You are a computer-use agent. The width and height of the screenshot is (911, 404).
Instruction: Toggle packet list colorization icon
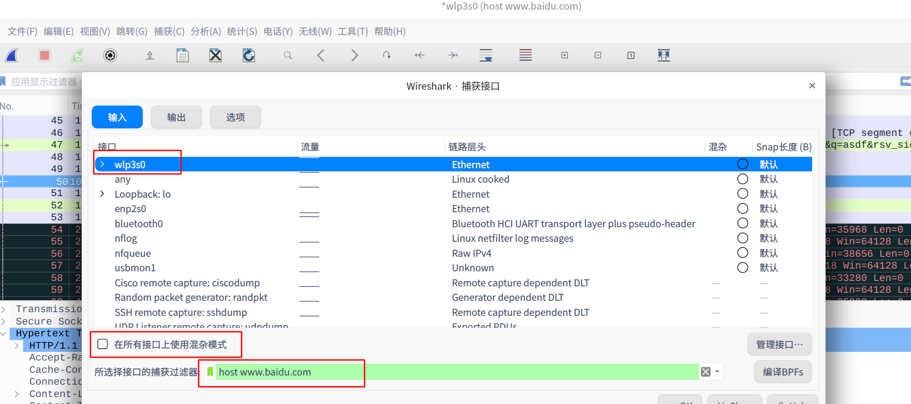point(526,55)
